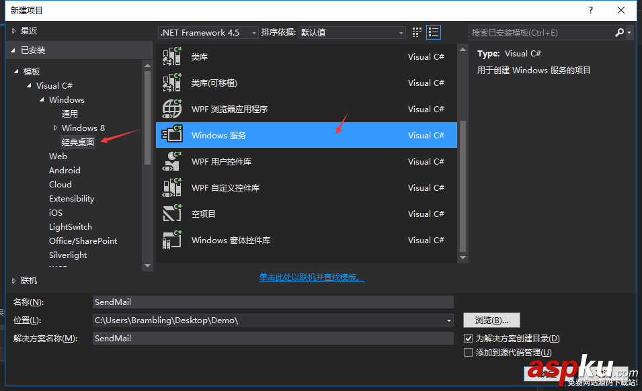Viewport: 642px width, 391px height.
Task: Click 单击此处以联机并查找模板 link
Action: [x=311, y=277]
